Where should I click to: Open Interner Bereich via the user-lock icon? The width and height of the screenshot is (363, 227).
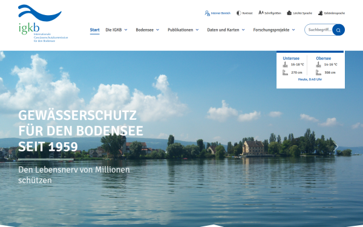tap(207, 13)
